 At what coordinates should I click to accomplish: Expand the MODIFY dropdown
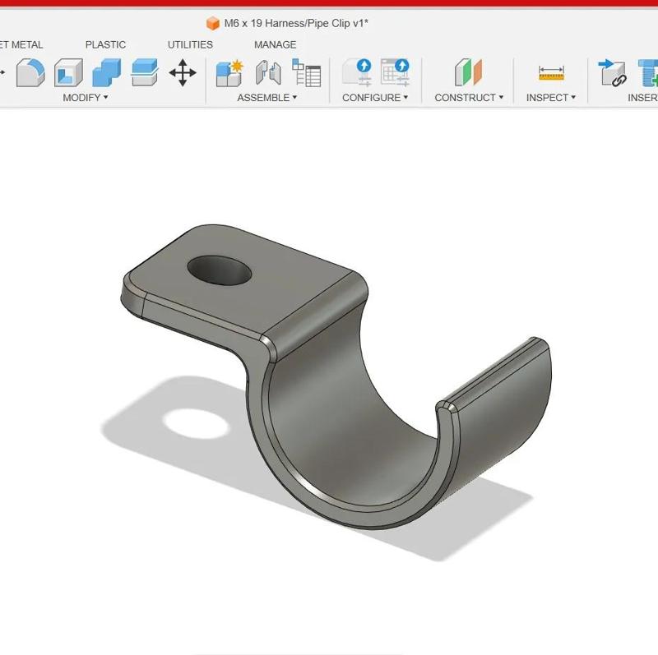click(85, 97)
